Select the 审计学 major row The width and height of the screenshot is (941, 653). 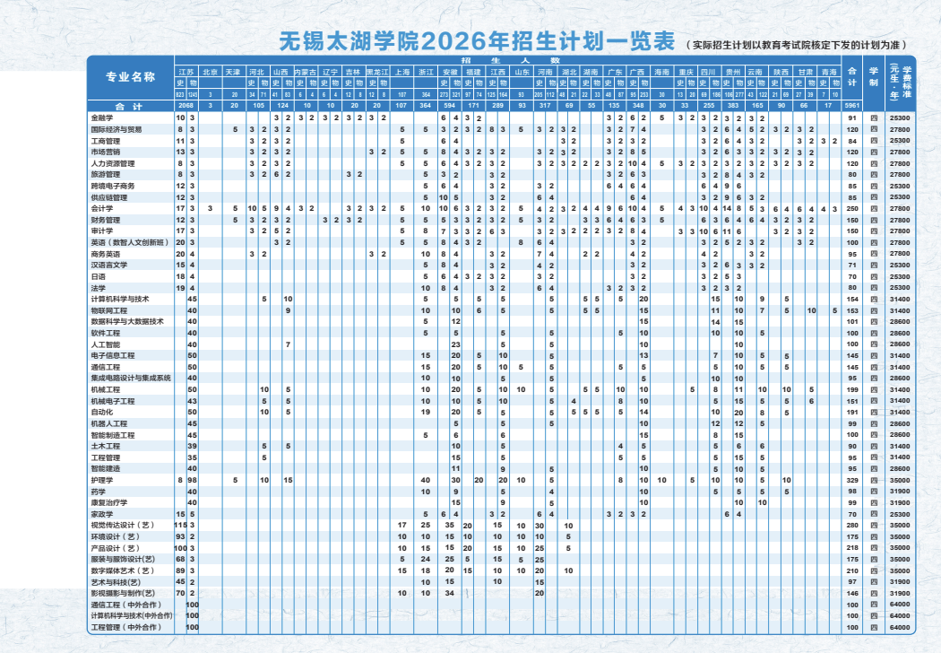click(502, 231)
